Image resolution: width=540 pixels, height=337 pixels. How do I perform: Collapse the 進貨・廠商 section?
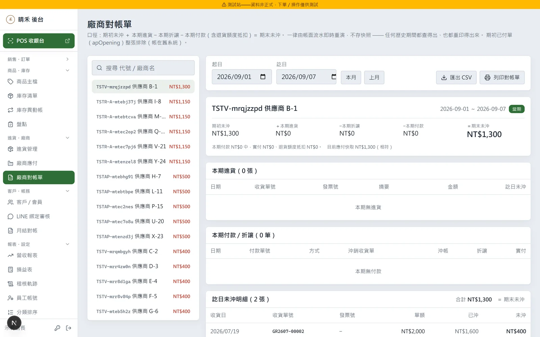click(39, 138)
